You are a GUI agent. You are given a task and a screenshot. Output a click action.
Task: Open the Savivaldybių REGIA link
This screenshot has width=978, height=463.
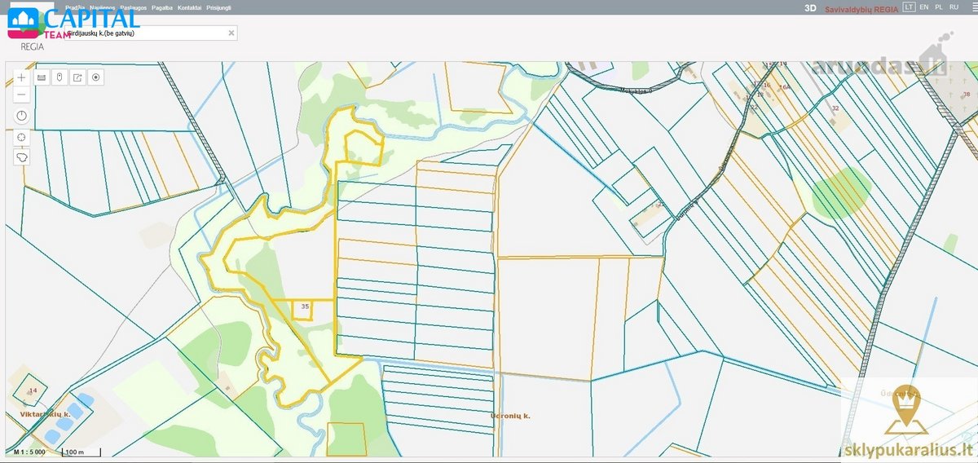click(861, 7)
